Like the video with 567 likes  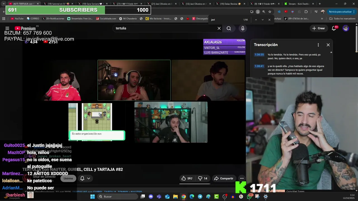[x=187, y=178]
